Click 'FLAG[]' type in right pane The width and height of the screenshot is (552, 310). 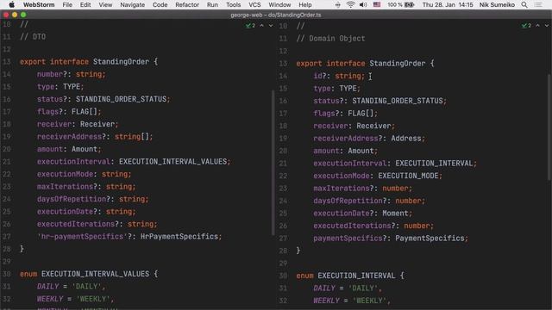tap(361, 113)
